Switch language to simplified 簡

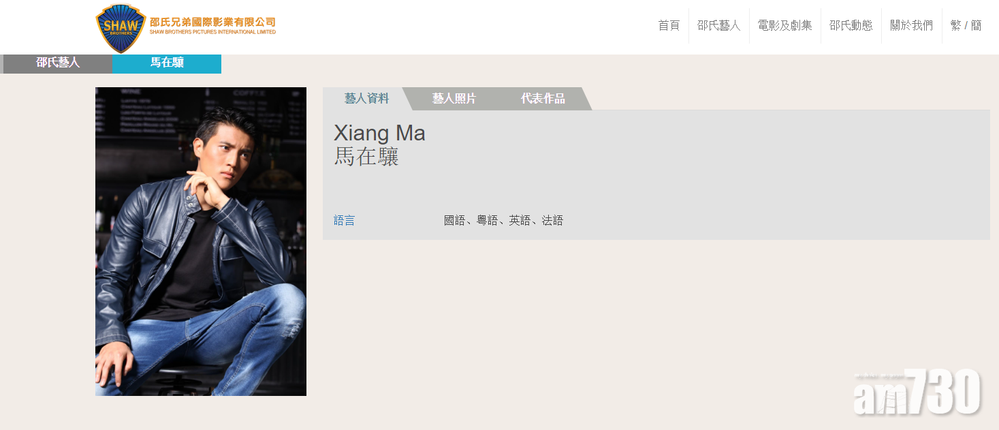(977, 25)
